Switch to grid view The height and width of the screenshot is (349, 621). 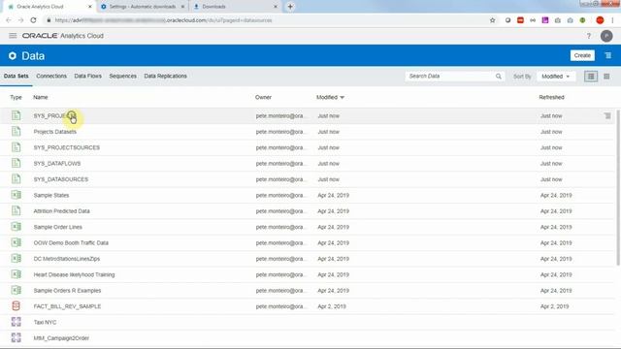tap(606, 76)
